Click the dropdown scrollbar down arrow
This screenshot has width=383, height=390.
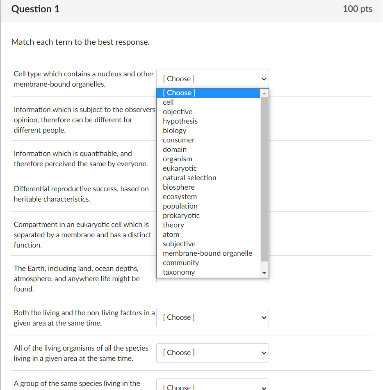[x=264, y=273]
